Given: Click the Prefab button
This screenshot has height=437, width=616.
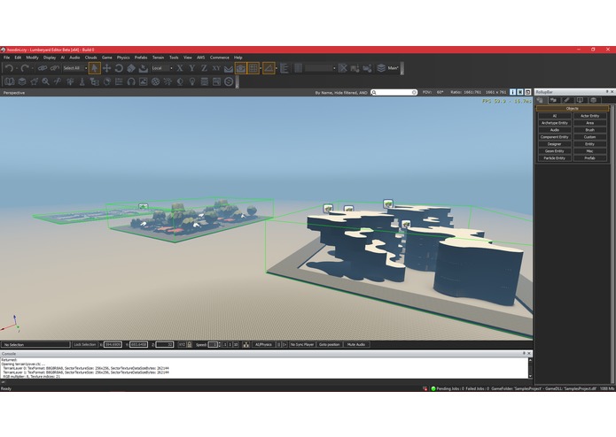Looking at the screenshot, I should point(589,158).
